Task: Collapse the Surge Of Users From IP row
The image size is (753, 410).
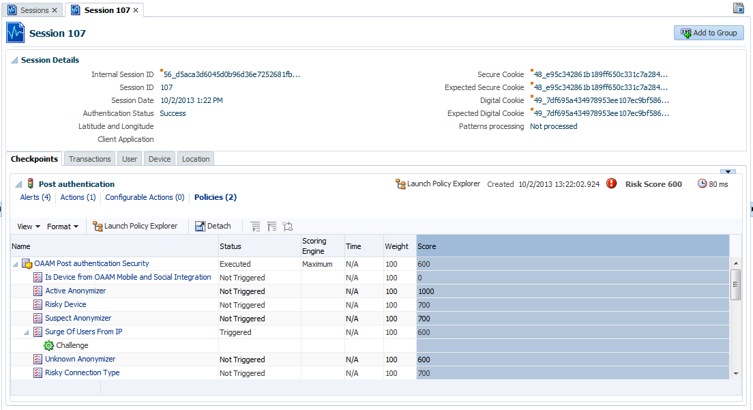Action: [x=27, y=332]
